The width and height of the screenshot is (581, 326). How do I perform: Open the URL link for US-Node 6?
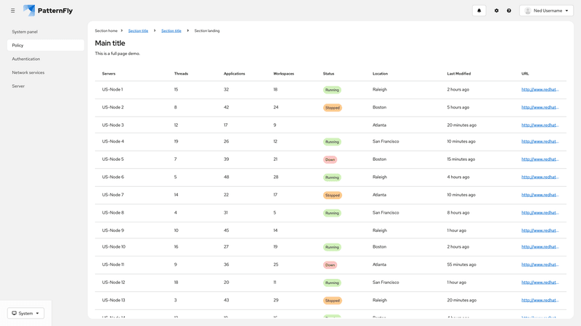540,177
